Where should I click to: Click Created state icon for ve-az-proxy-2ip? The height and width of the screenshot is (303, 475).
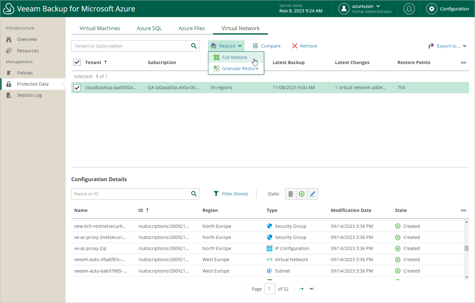pos(398,248)
